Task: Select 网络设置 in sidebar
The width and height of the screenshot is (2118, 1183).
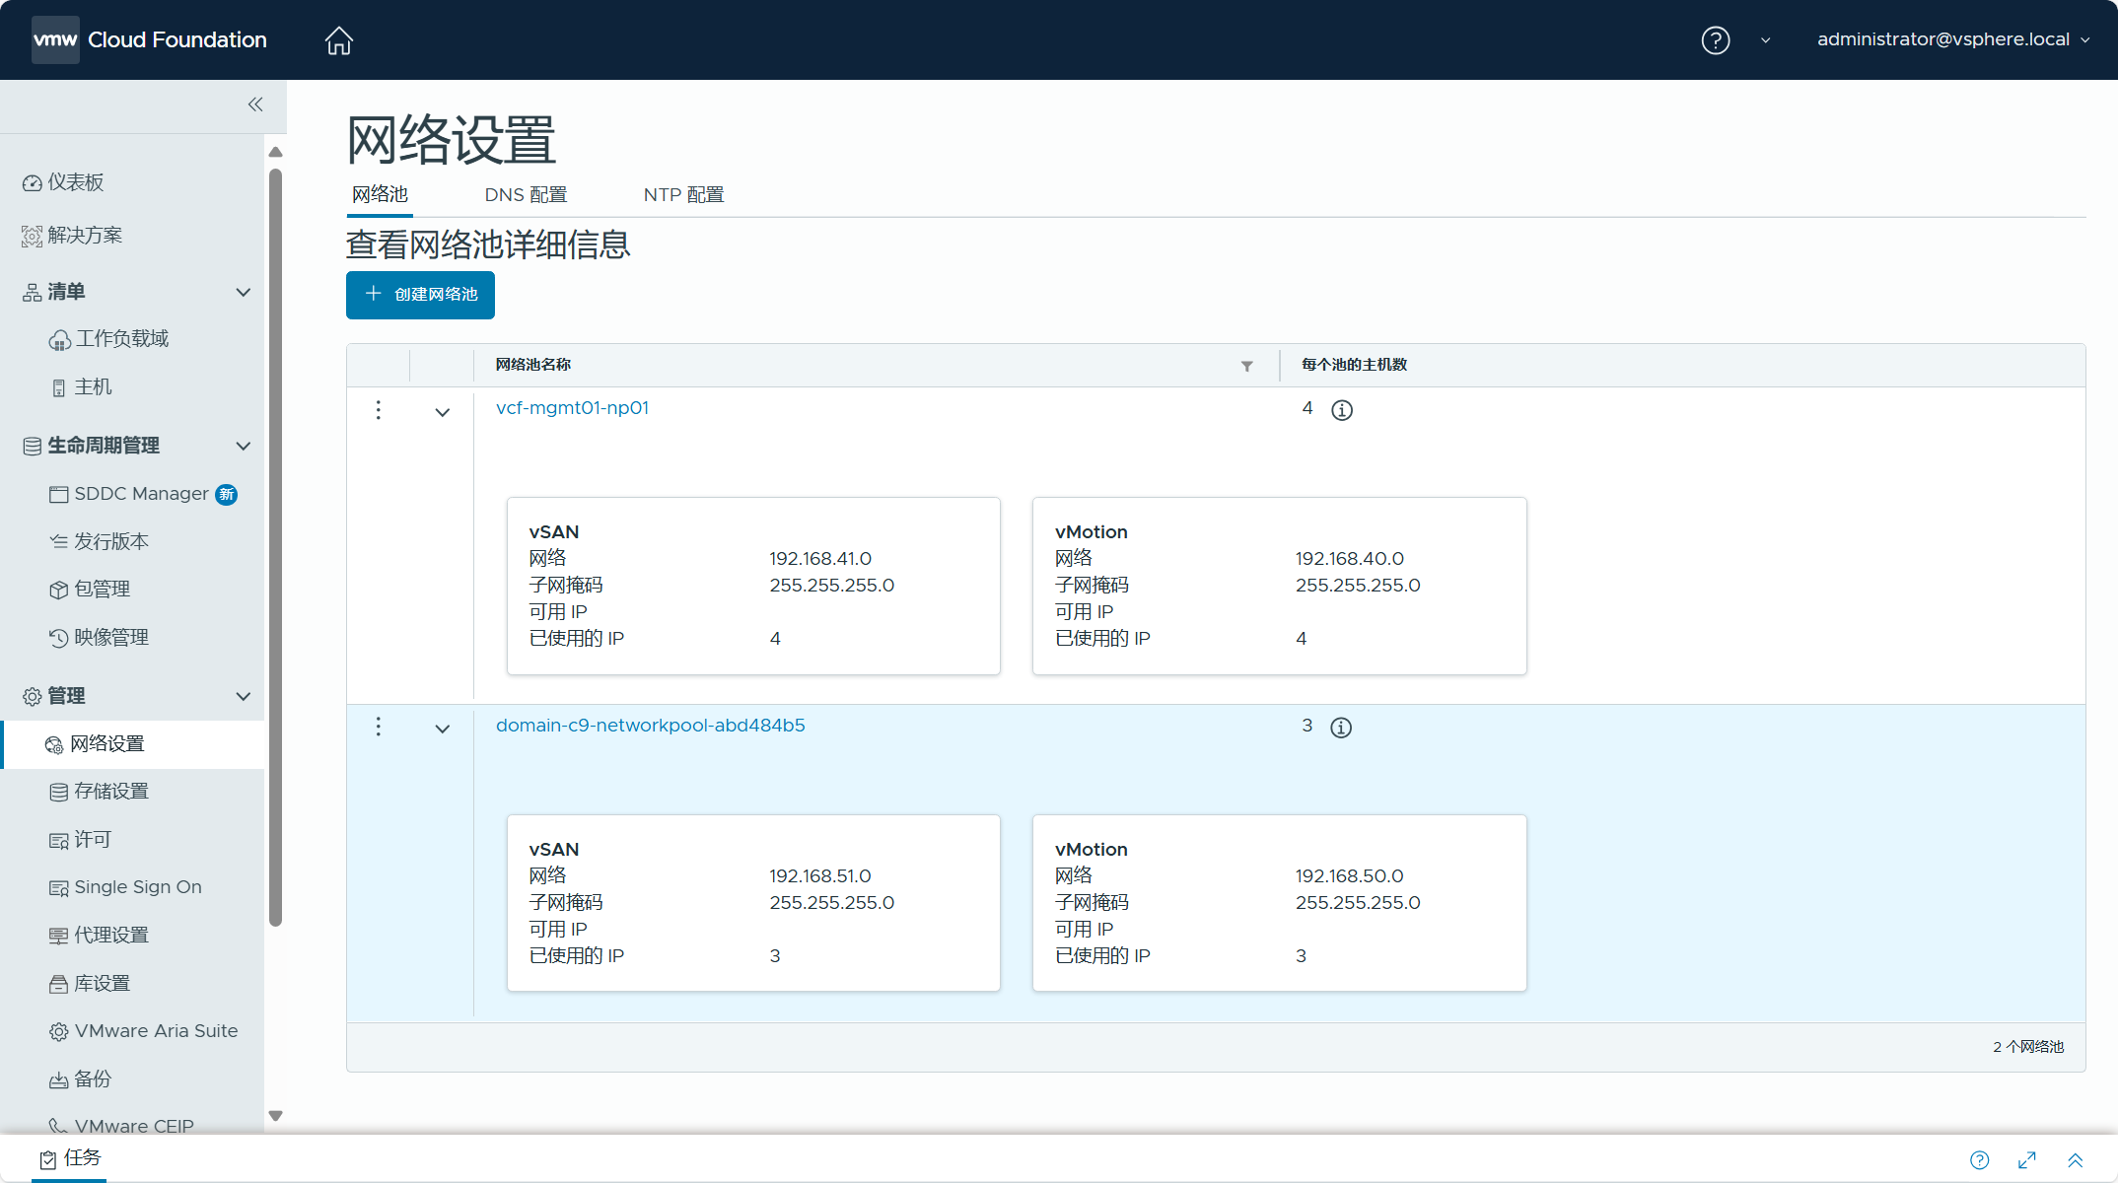Action: point(133,744)
